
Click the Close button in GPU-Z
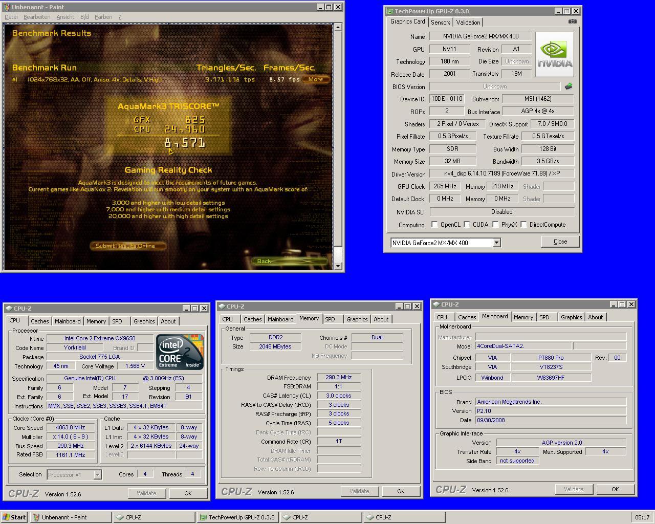[560, 242]
